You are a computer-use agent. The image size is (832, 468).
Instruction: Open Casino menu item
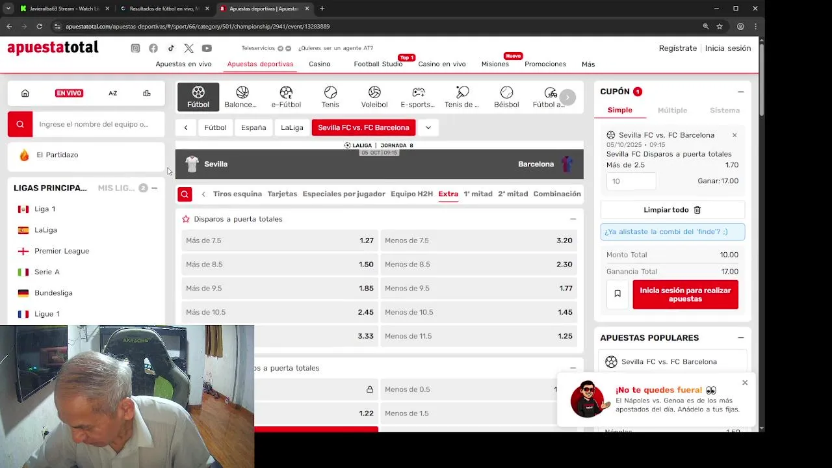[x=320, y=64]
